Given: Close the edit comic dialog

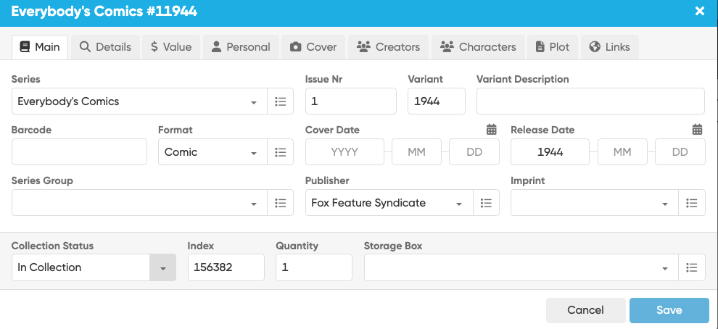Looking at the screenshot, I should [699, 11].
